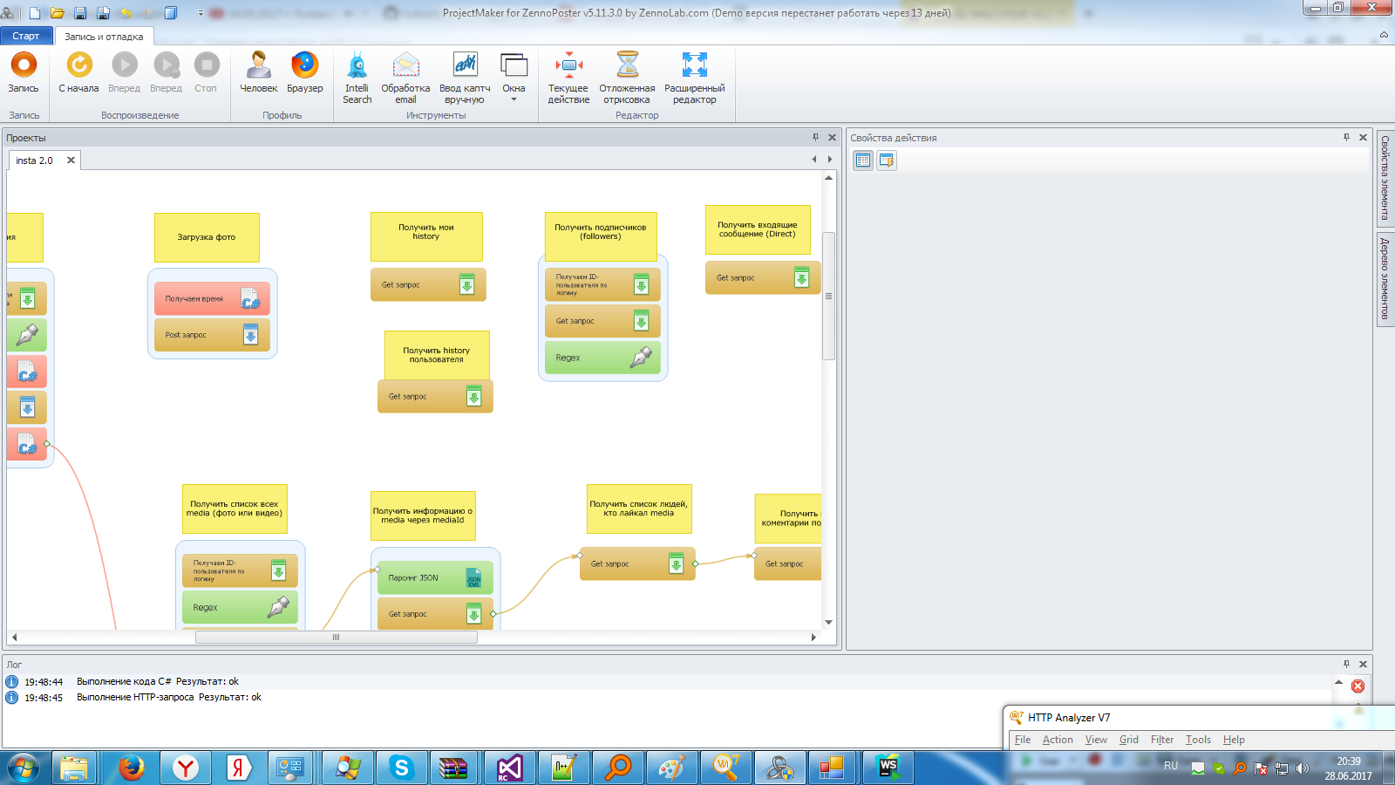Expand the quick access toolbar customize arrow
1395x785 pixels.
pos(201,13)
